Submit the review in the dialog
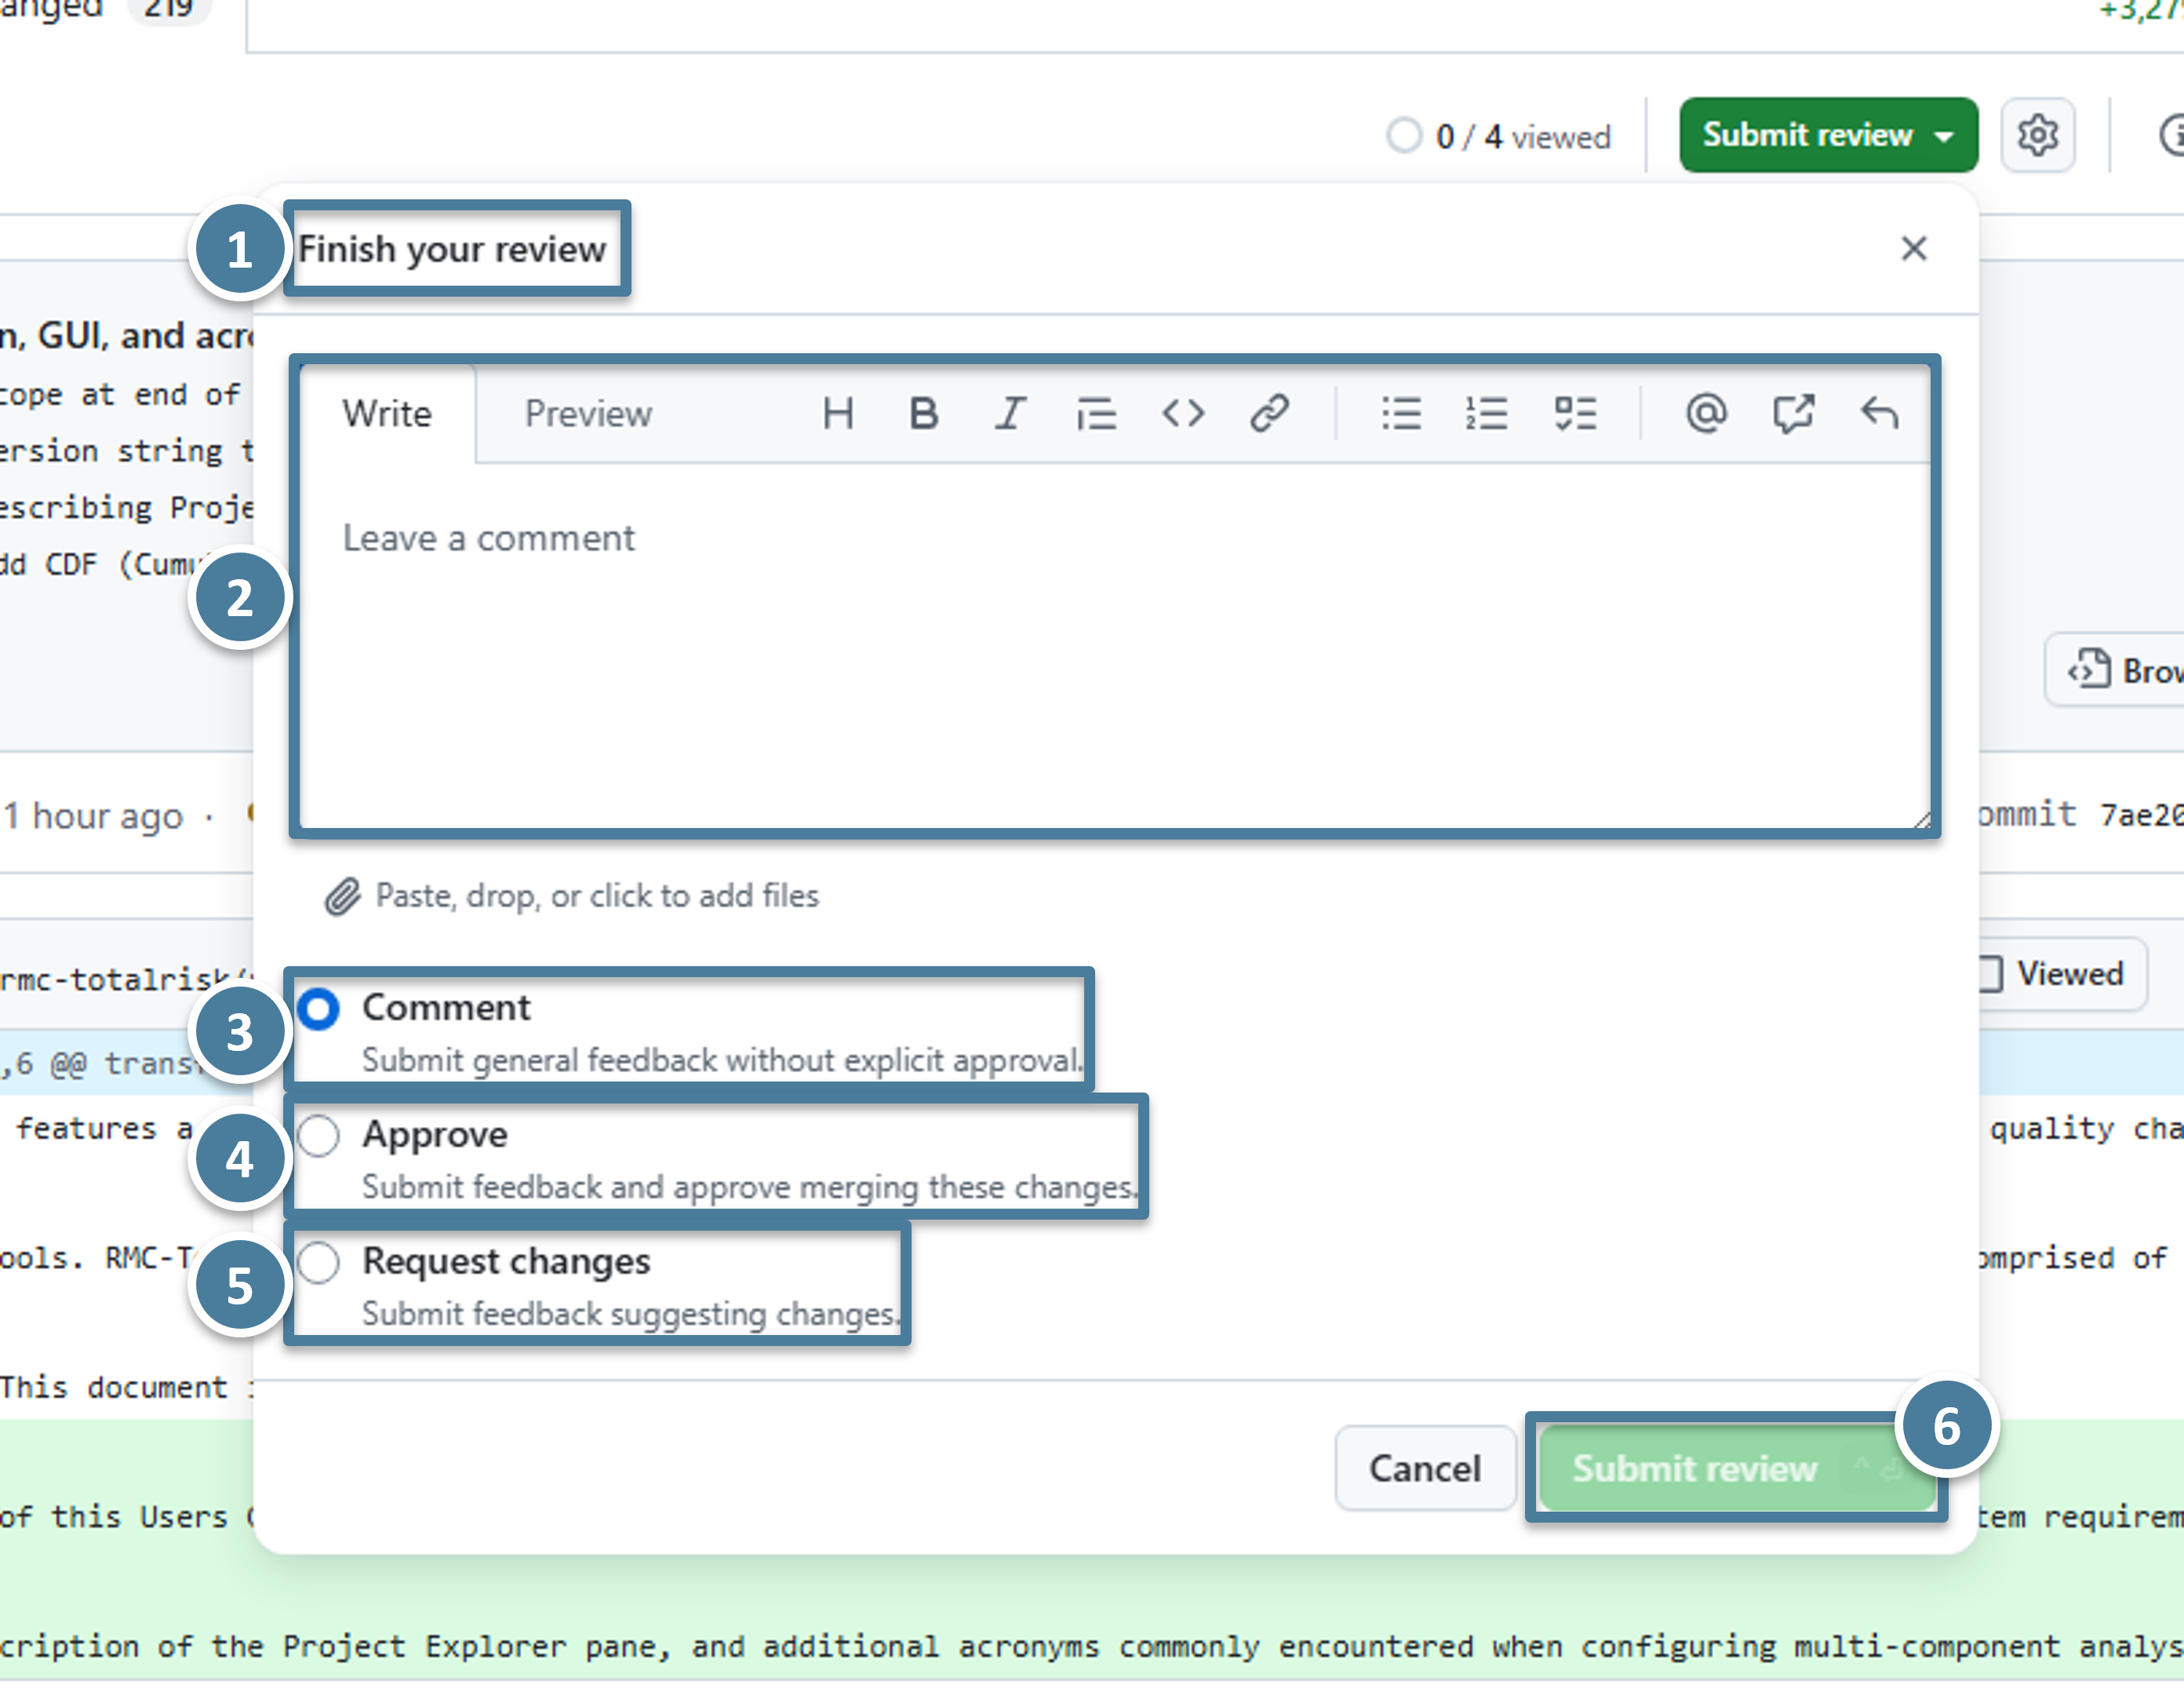Viewport: 2184px width, 1700px height. click(x=1736, y=1468)
